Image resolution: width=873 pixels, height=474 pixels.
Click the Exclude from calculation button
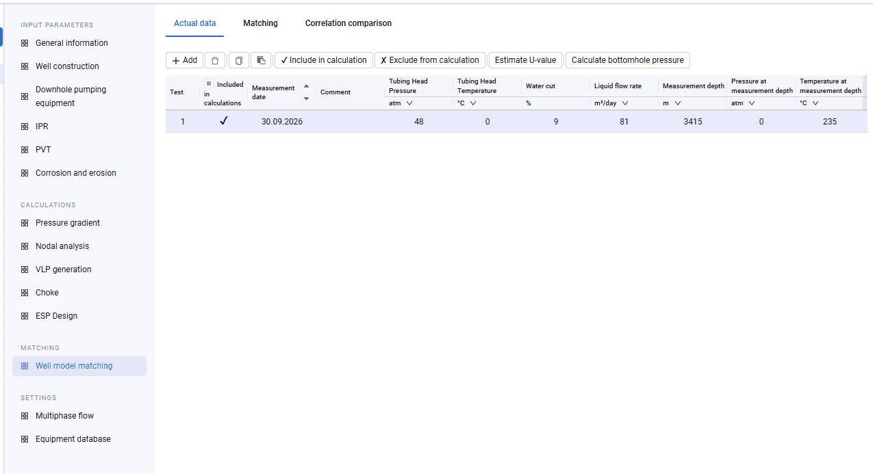coord(430,60)
